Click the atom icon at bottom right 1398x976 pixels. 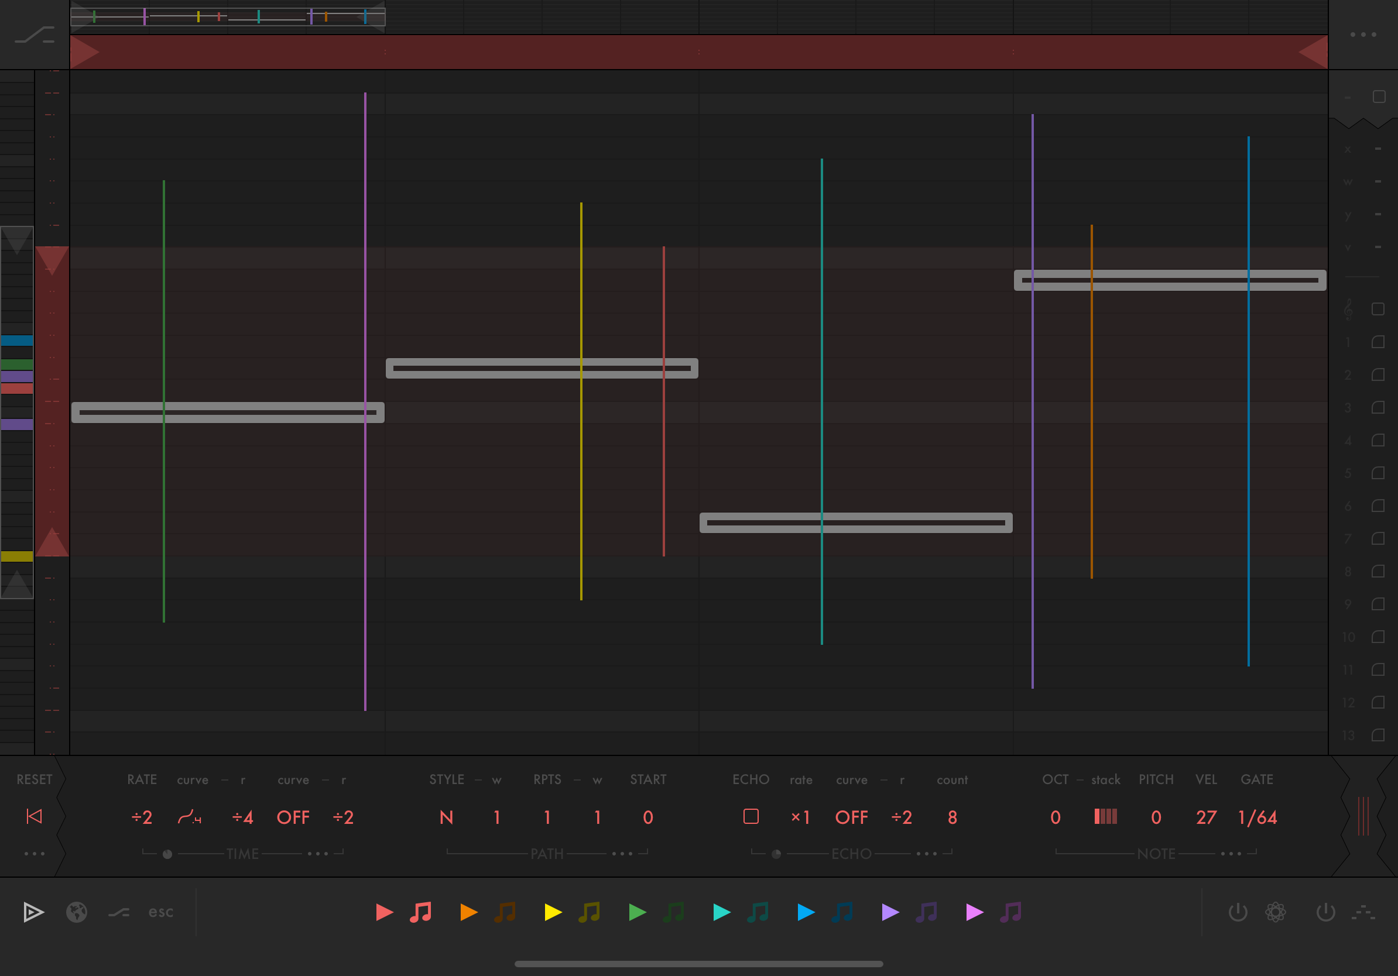pyautogui.click(x=1275, y=912)
